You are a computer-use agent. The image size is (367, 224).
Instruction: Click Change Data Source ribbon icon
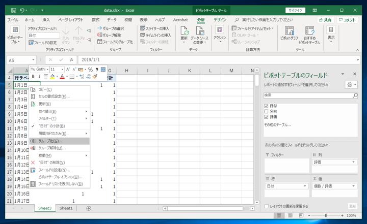click(199, 35)
